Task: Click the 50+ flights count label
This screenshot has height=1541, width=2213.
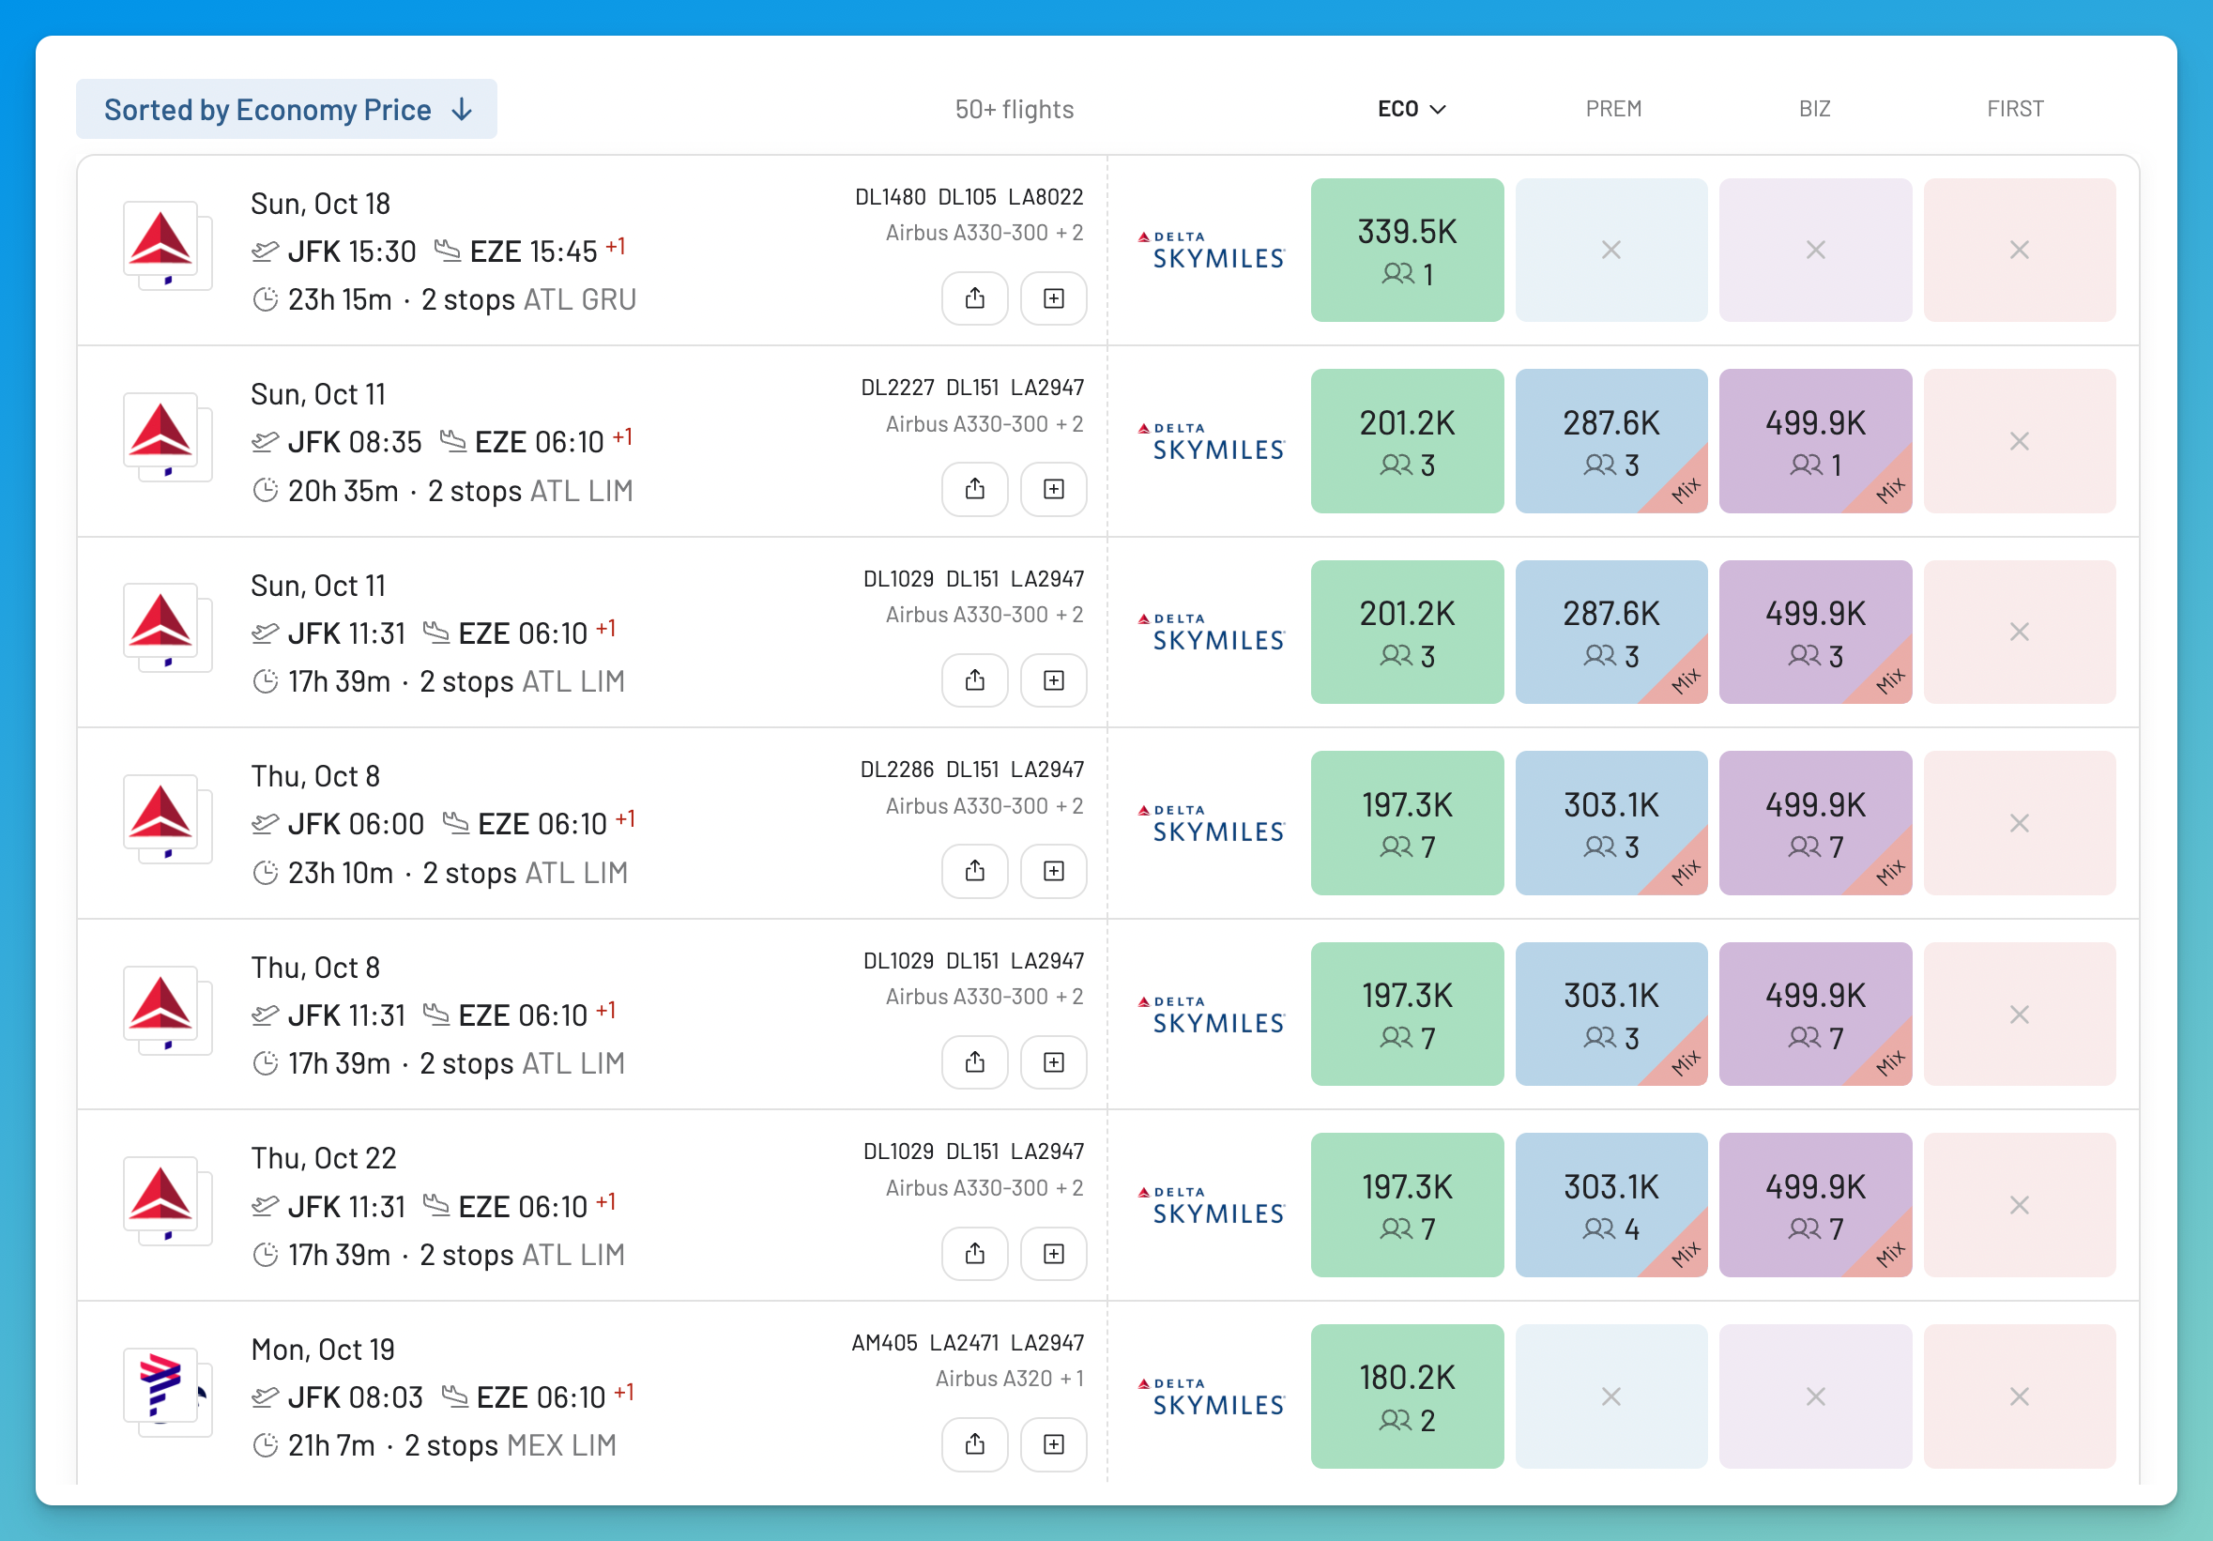Action: [x=1014, y=110]
